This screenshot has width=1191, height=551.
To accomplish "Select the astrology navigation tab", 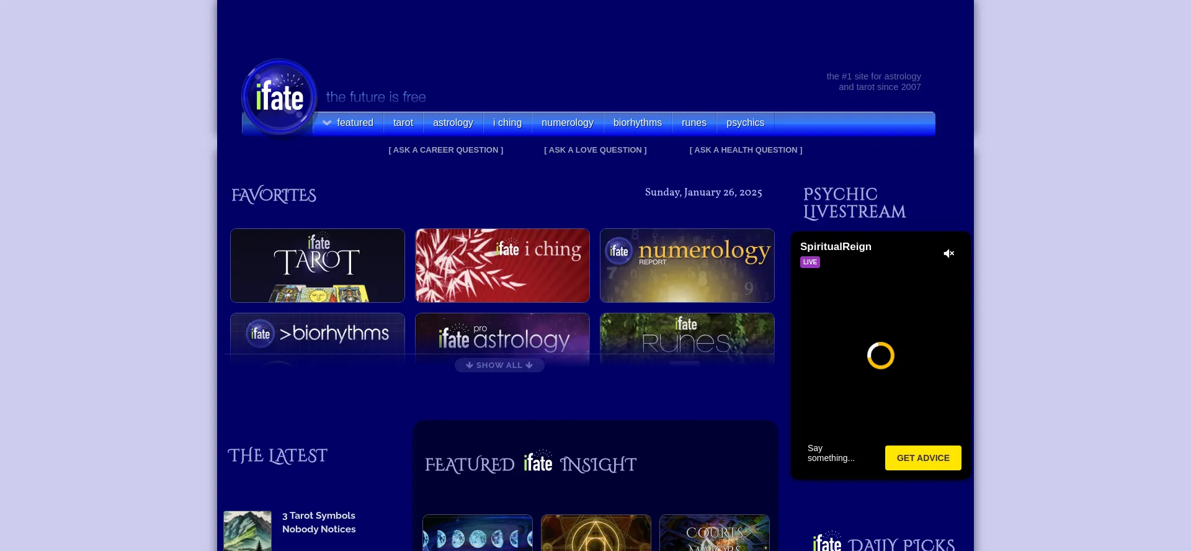I will click(x=453, y=123).
